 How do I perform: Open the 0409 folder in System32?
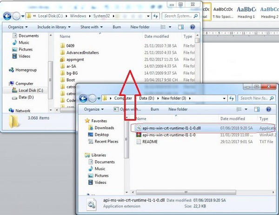pyautogui.click(x=70, y=46)
